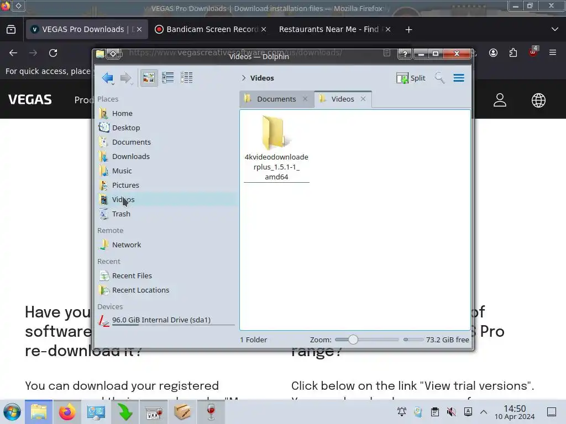
Task: Click the muted volume icon in tray
Action: (x=451, y=412)
